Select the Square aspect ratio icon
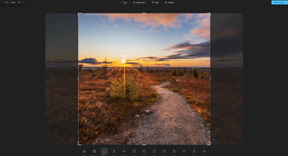The height and width of the screenshot is (156, 288). (x=104, y=151)
